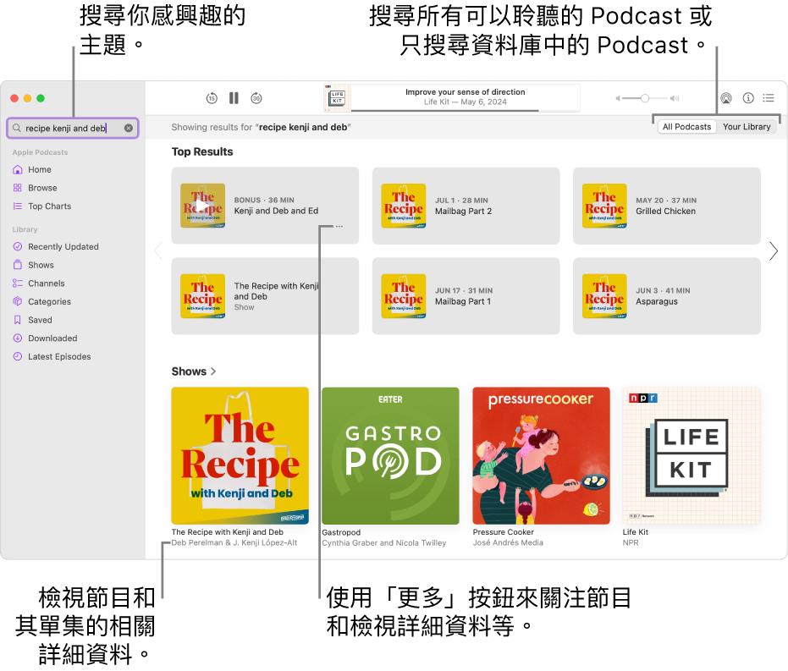
Task: Open the Grilled Chicken episode
Action: (x=666, y=206)
